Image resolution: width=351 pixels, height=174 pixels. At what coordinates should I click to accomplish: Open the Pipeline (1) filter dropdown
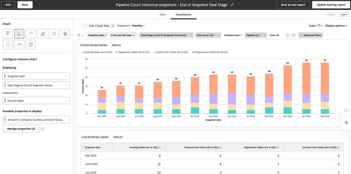254,35
